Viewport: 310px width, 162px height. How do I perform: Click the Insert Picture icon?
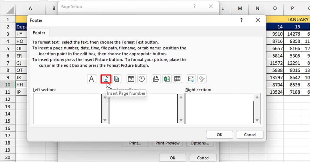[191, 79]
